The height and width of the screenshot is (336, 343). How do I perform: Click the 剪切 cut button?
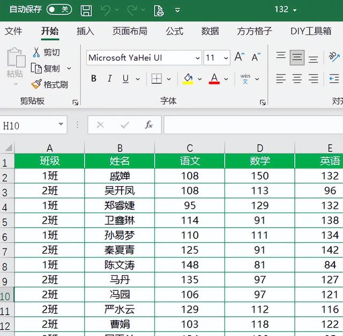47,53
